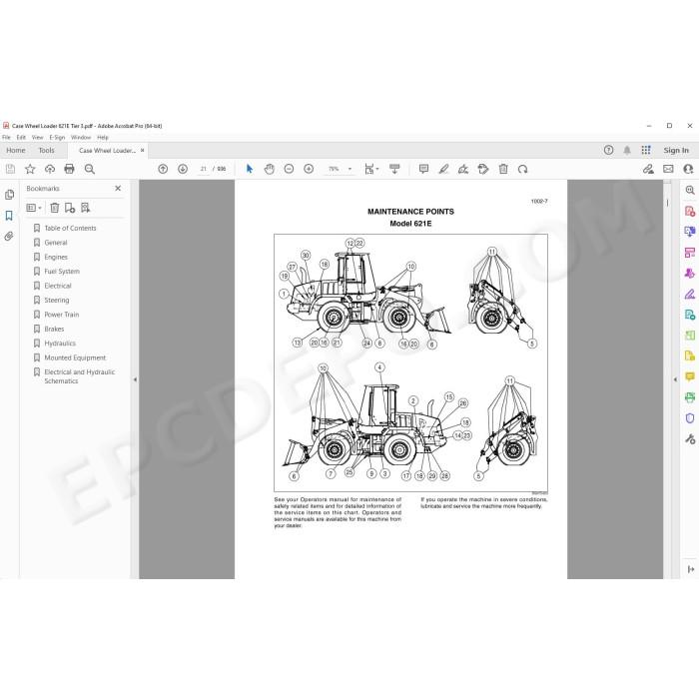Open the Find text search icon
Viewport: 699px width, 699px height.
pos(89,169)
